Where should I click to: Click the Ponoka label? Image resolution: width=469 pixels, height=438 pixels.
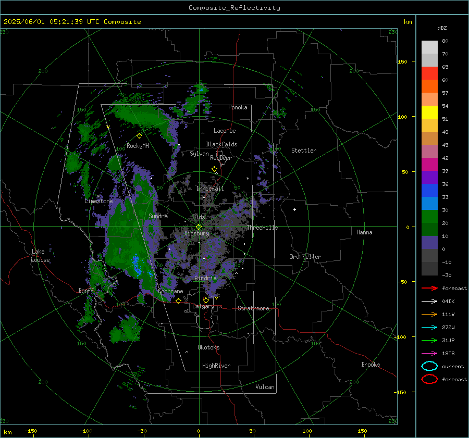point(238,107)
